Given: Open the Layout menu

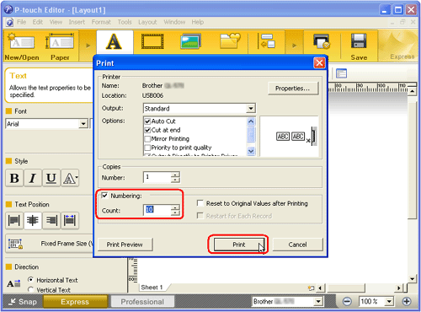Looking at the screenshot, I should (147, 22).
